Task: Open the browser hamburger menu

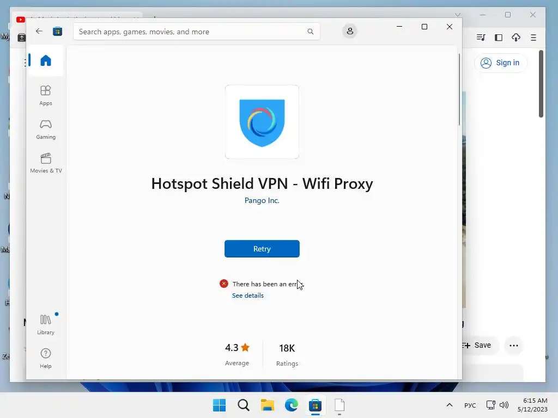Action: [533, 38]
